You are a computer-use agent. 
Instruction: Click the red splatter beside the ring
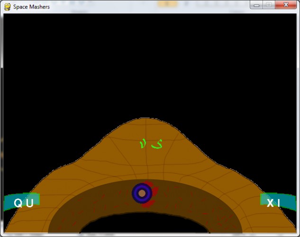[153, 194]
